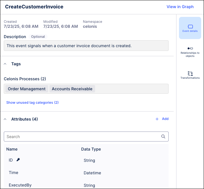Click the Add attribute button
This screenshot has height=189, width=204.
tap(165, 119)
